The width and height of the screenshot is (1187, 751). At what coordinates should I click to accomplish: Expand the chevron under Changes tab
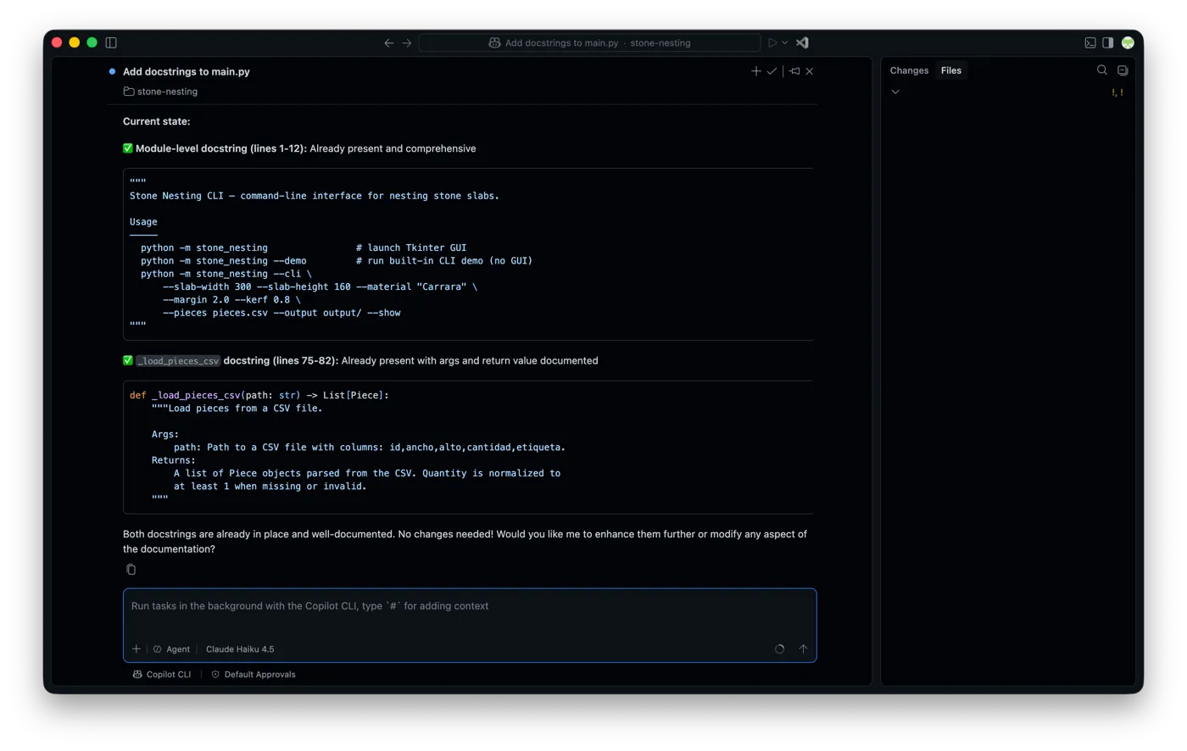[895, 92]
